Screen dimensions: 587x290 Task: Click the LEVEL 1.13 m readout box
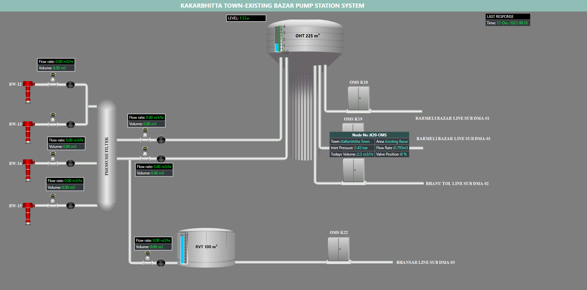(246, 18)
